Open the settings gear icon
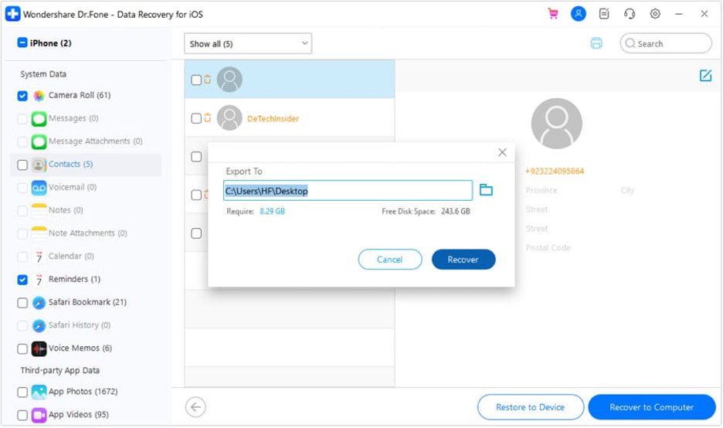Image resolution: width=723 pixels, height=428 pixels. [x=655, y=14]
